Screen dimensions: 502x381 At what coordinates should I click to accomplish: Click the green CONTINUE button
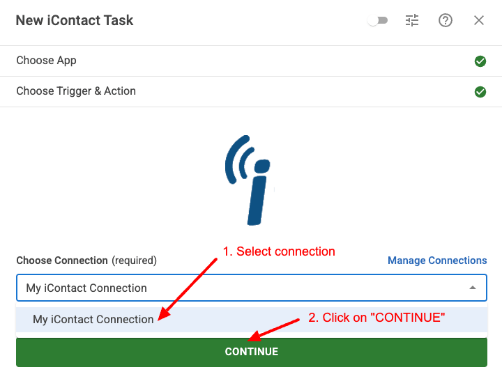[252, 352]
